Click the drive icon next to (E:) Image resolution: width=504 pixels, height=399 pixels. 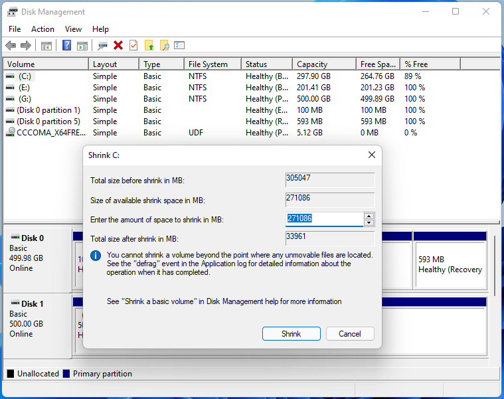10,88
